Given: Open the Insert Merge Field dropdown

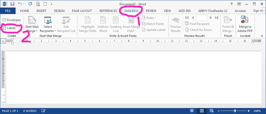Looking at the screenshot, I should [131, 24].
